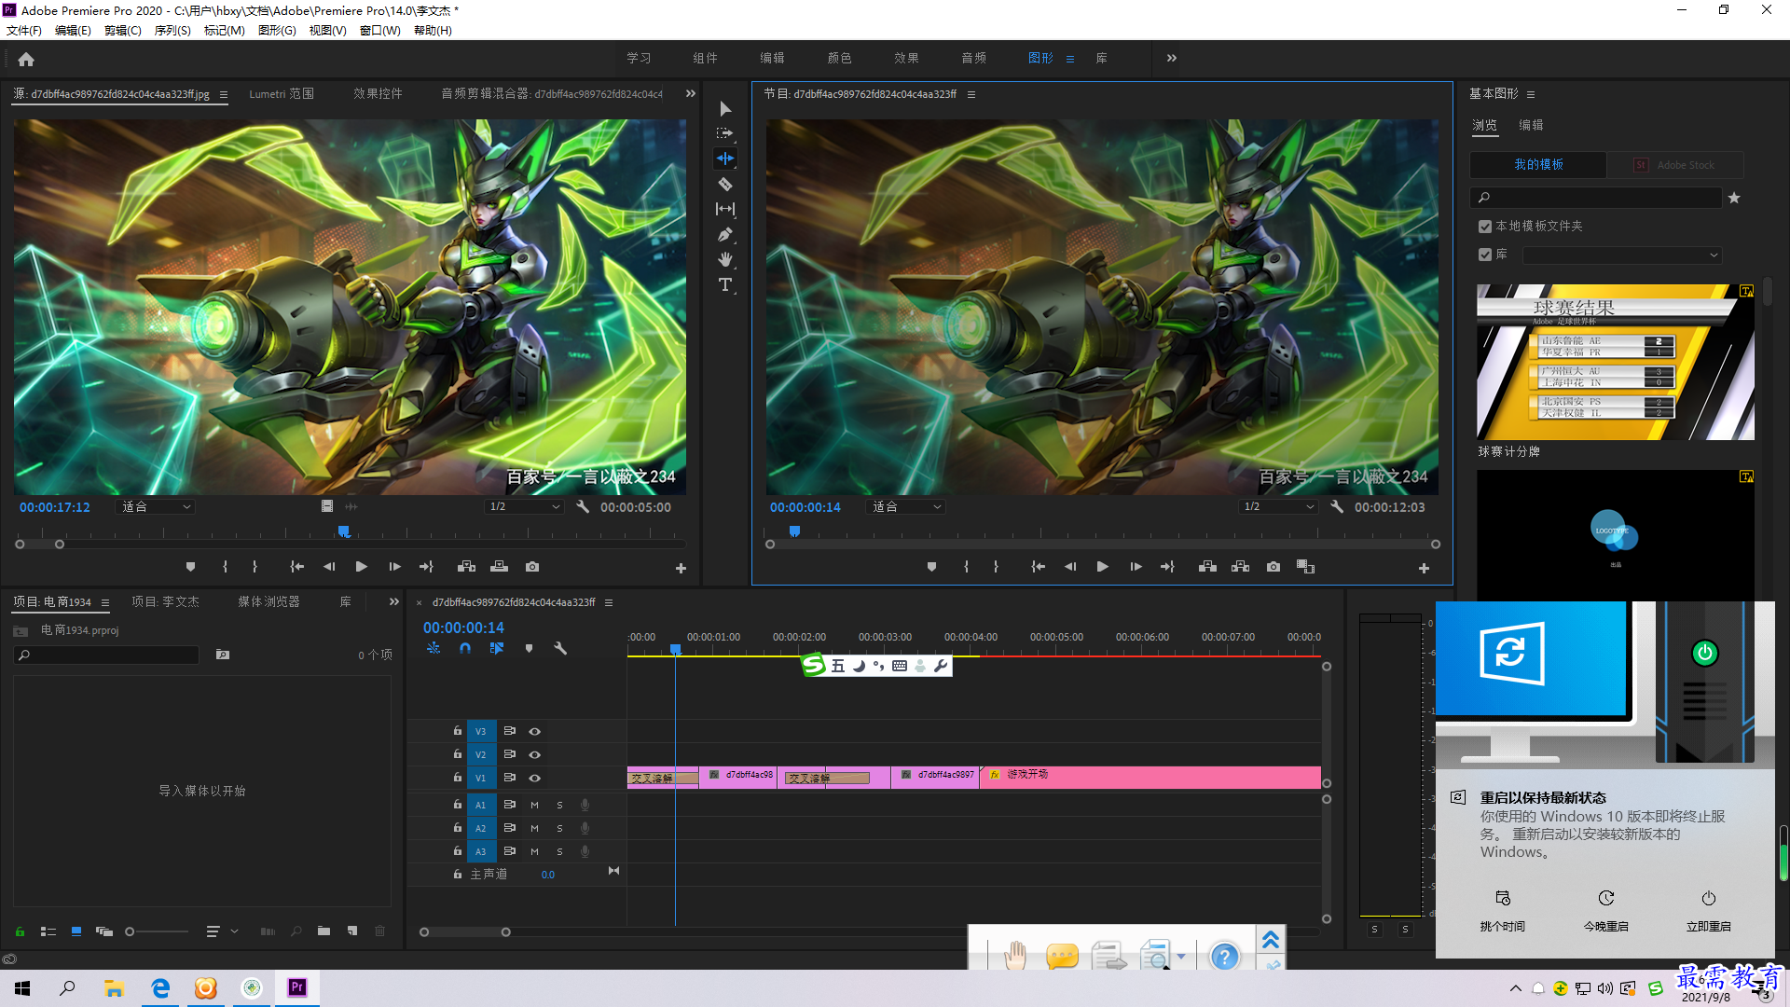Toggle V2 track visibility eye
This screenshot has width=1790, height=1007.
click(535, 754)
